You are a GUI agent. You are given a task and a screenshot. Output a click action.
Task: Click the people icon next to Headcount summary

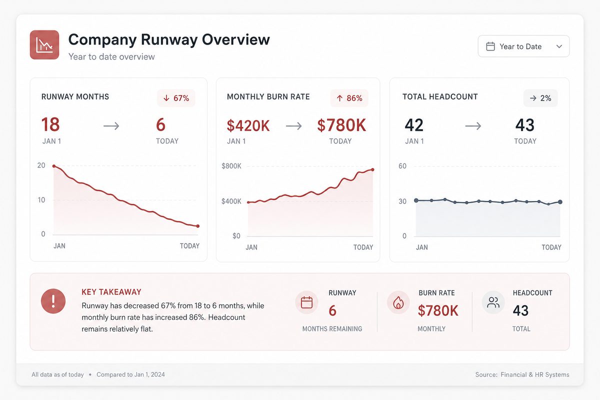point(493,302)
